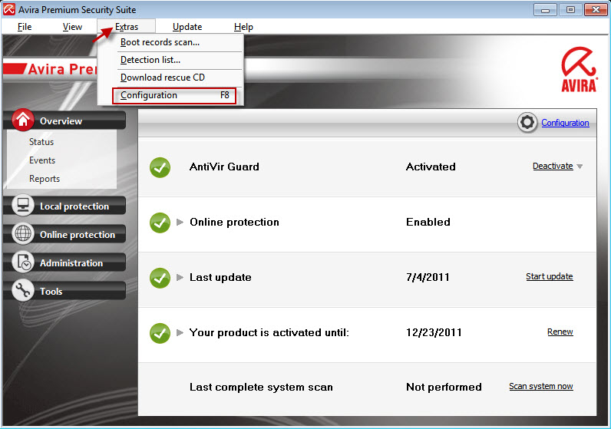Click the green check next to Online protection
This screenshot has width=611, height=429.
point(160,223)
